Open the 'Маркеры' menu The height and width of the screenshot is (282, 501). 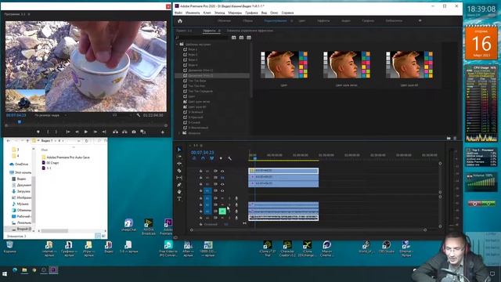(235, 13)
